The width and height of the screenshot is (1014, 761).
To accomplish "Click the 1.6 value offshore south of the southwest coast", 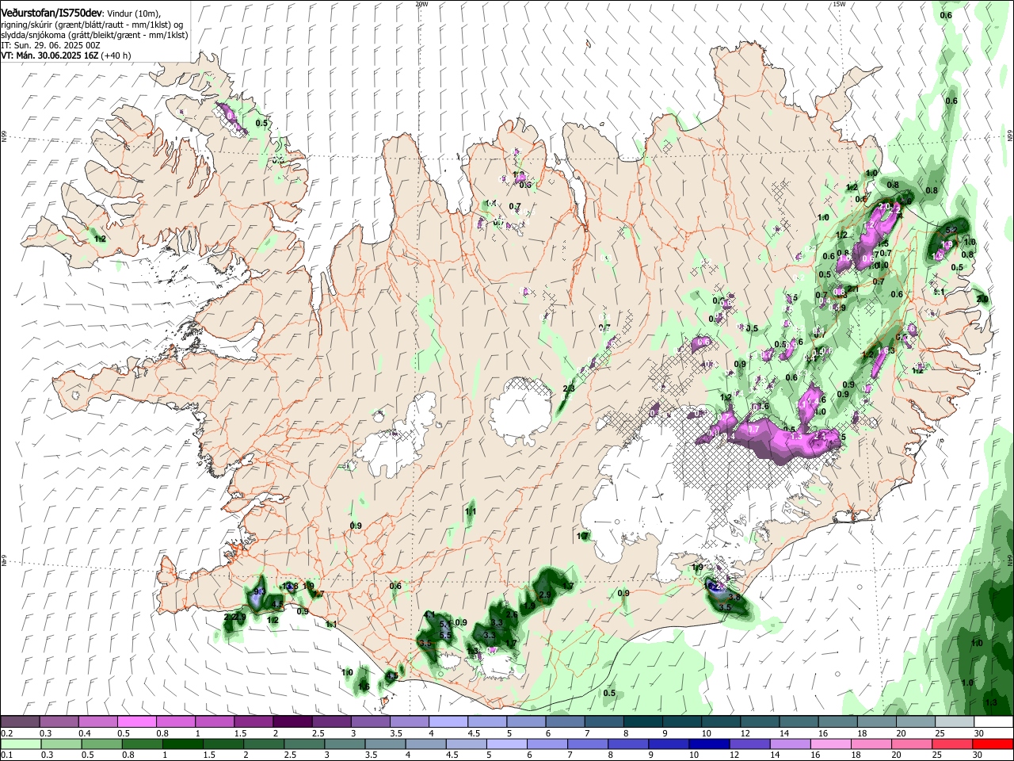I will pyautogui.click(x=364, y=686).
